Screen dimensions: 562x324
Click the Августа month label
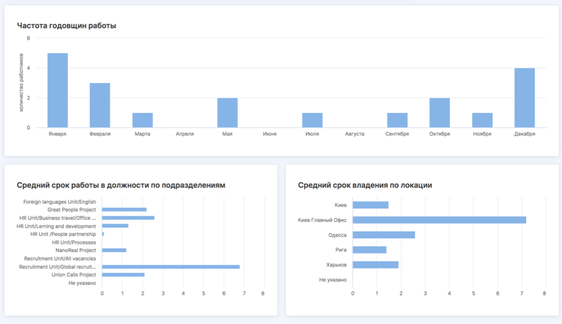[354, 134]
